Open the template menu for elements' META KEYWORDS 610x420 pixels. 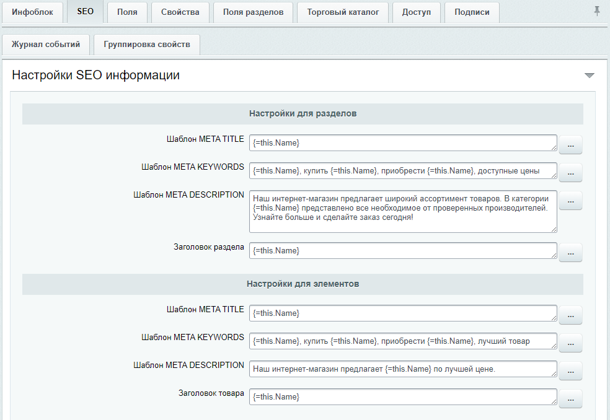[571, 343]
